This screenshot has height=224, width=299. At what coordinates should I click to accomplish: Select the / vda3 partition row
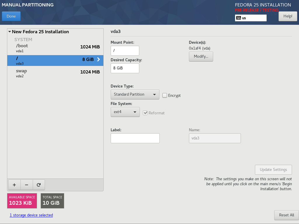tap(55, 61)
